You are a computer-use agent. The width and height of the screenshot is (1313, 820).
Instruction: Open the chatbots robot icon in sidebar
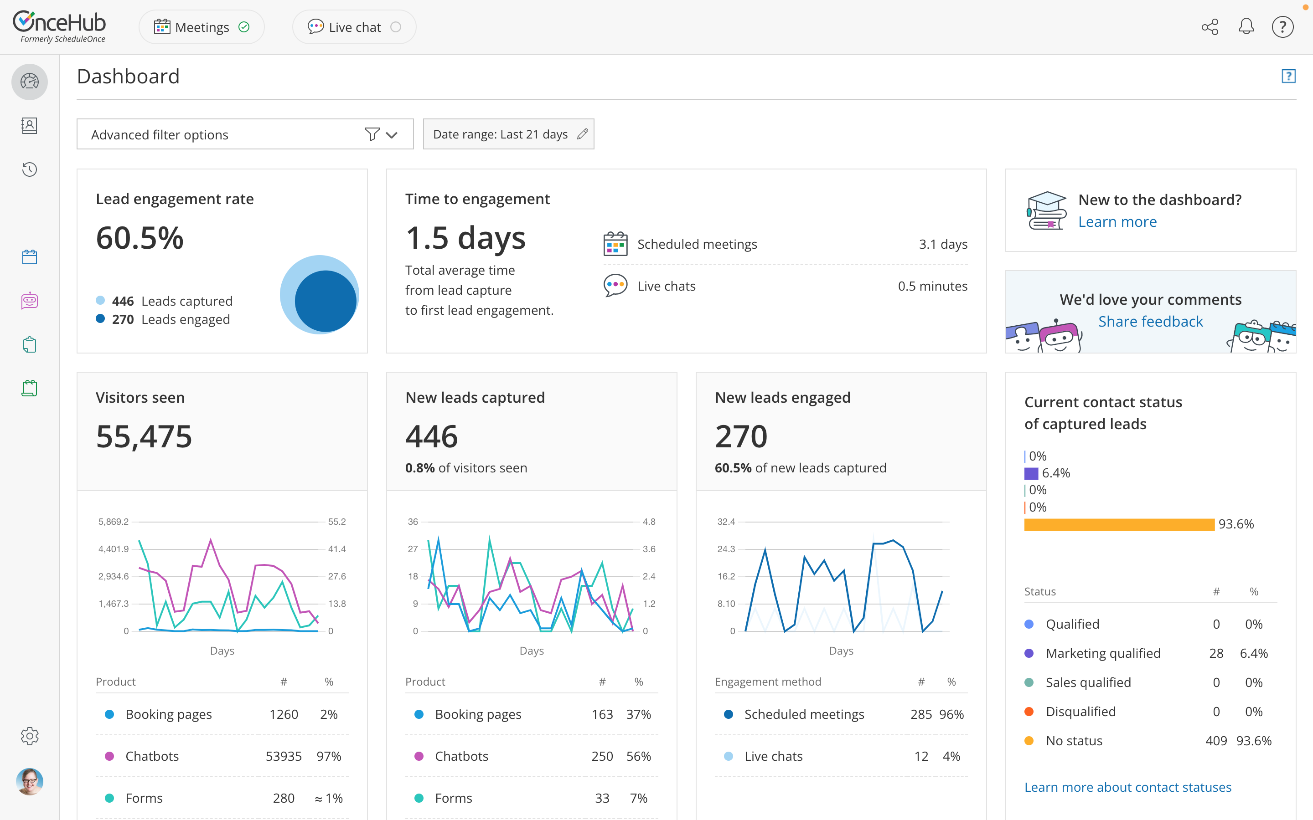click(29, 301)
